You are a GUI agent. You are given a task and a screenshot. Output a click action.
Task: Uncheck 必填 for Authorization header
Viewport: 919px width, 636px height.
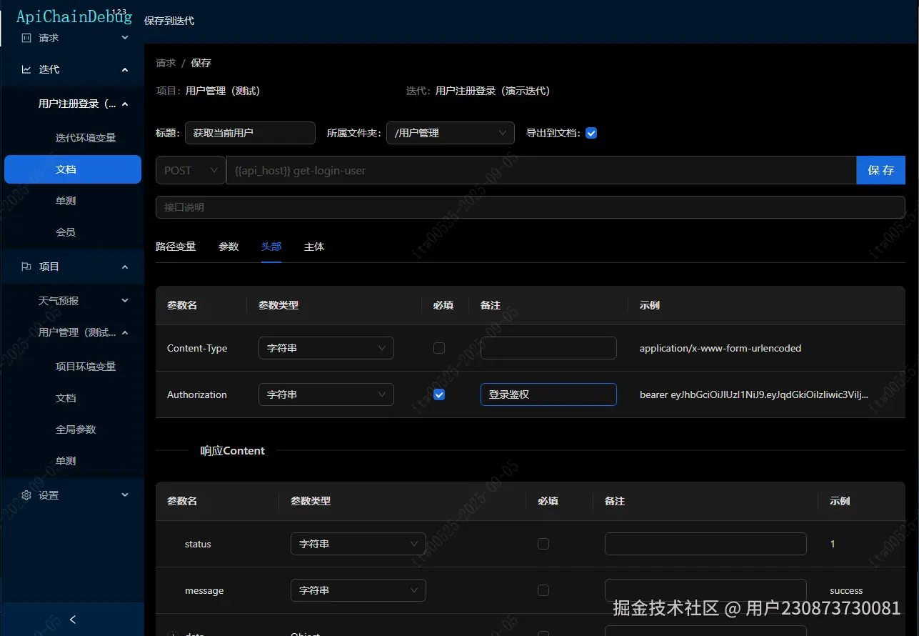(439, 394)
